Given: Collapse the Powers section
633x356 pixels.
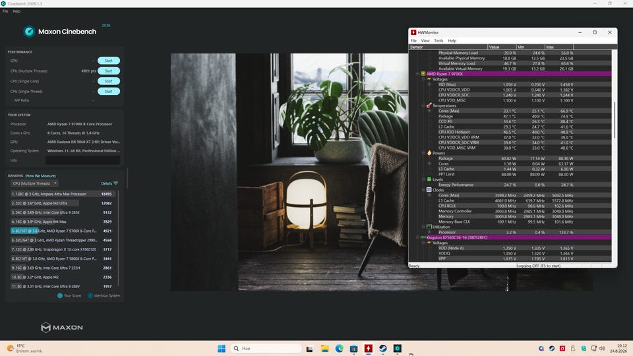Looking at the screenshot, I should [424, 153].
